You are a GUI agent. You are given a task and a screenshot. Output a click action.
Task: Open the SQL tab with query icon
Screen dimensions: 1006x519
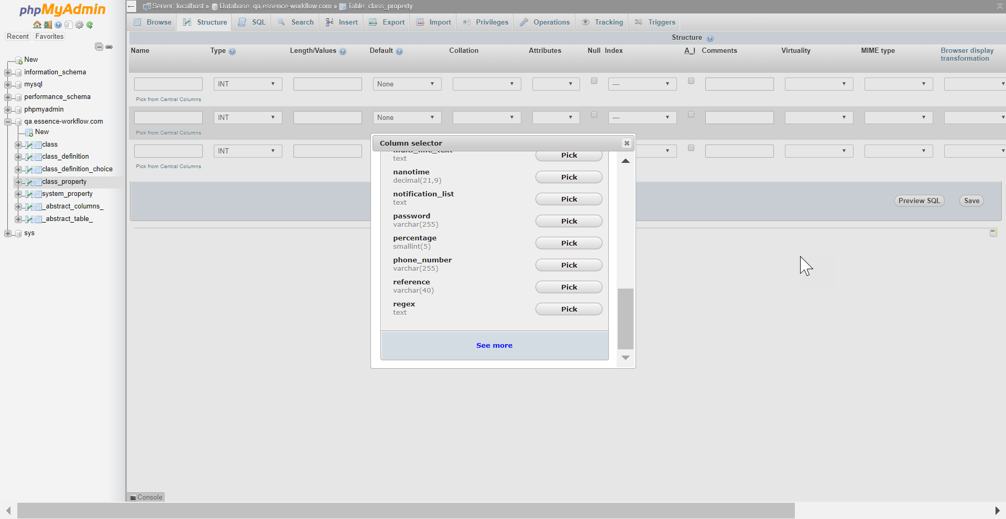click(x=251, y=22)
